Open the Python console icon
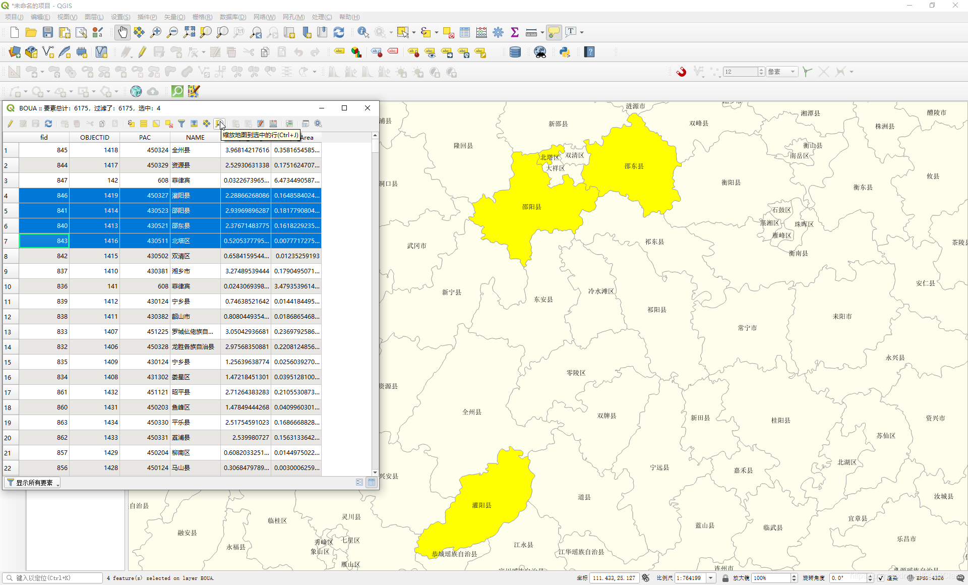Viewport: 968px width, 585px height. (565, 52)
